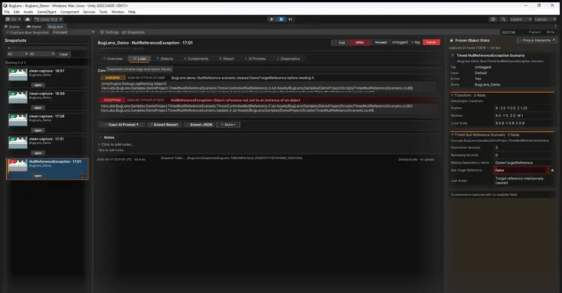562x293 pixels.
Task: Advance one frame with the Step button
Action: pos(290,19)
